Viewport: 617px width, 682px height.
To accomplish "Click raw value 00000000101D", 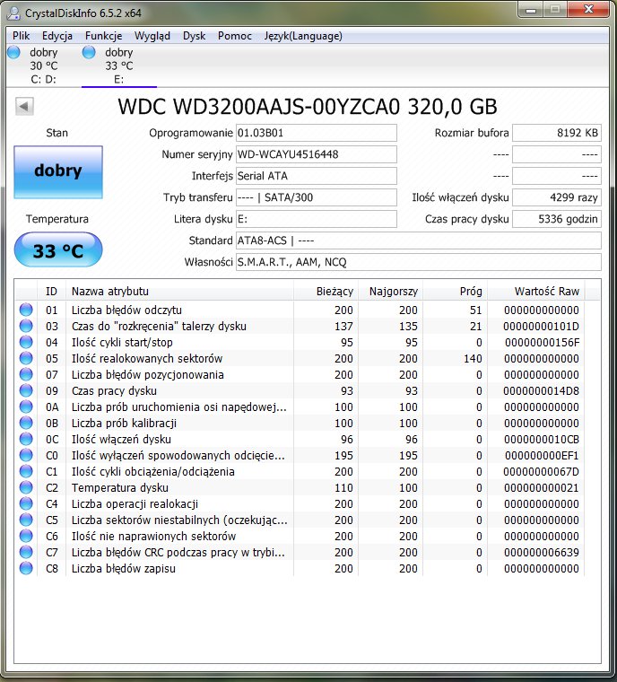I will point(542,327).
